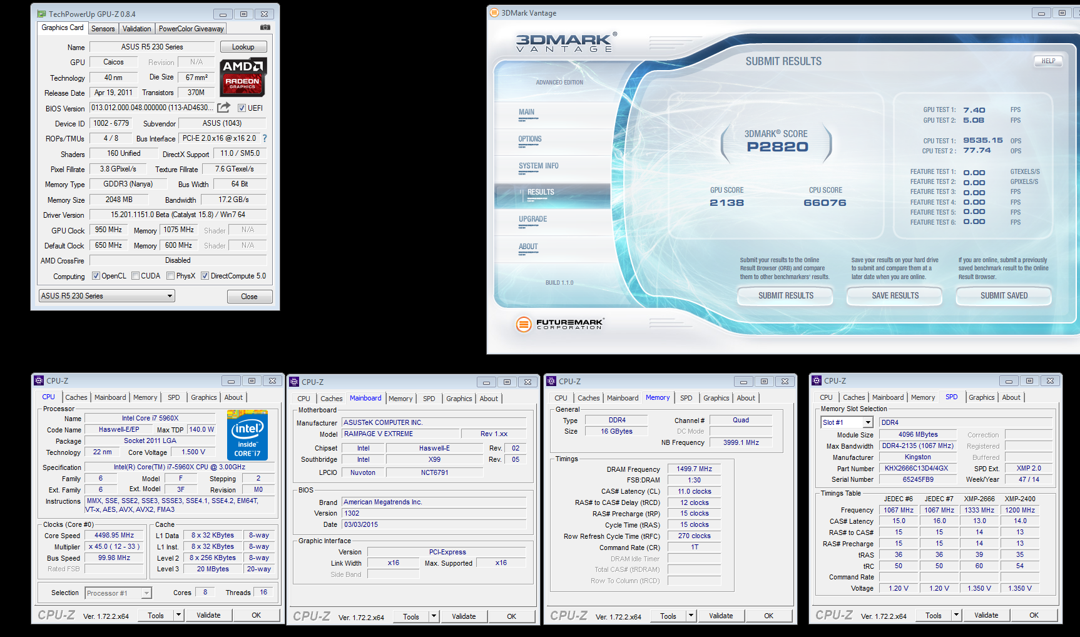Viewport: 1080px width, 637px height.
Task: Click CPU-Z Memory window title icon
Action: tap(551, 381)
